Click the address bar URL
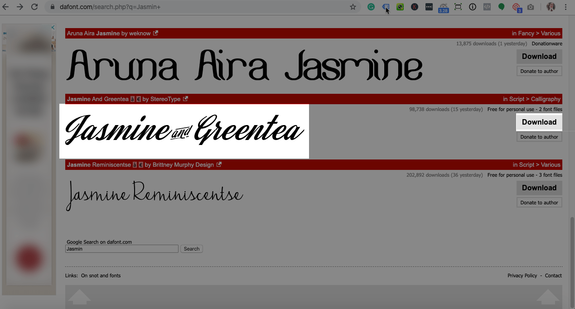Viewport: 575px width, 309px height. point(110,7)
